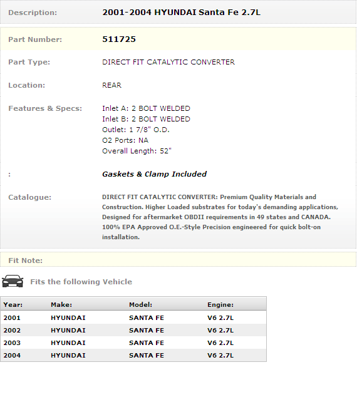Click the Year column header
The image size is (357, 397).
pyautogui.click(x=13, y=304)
